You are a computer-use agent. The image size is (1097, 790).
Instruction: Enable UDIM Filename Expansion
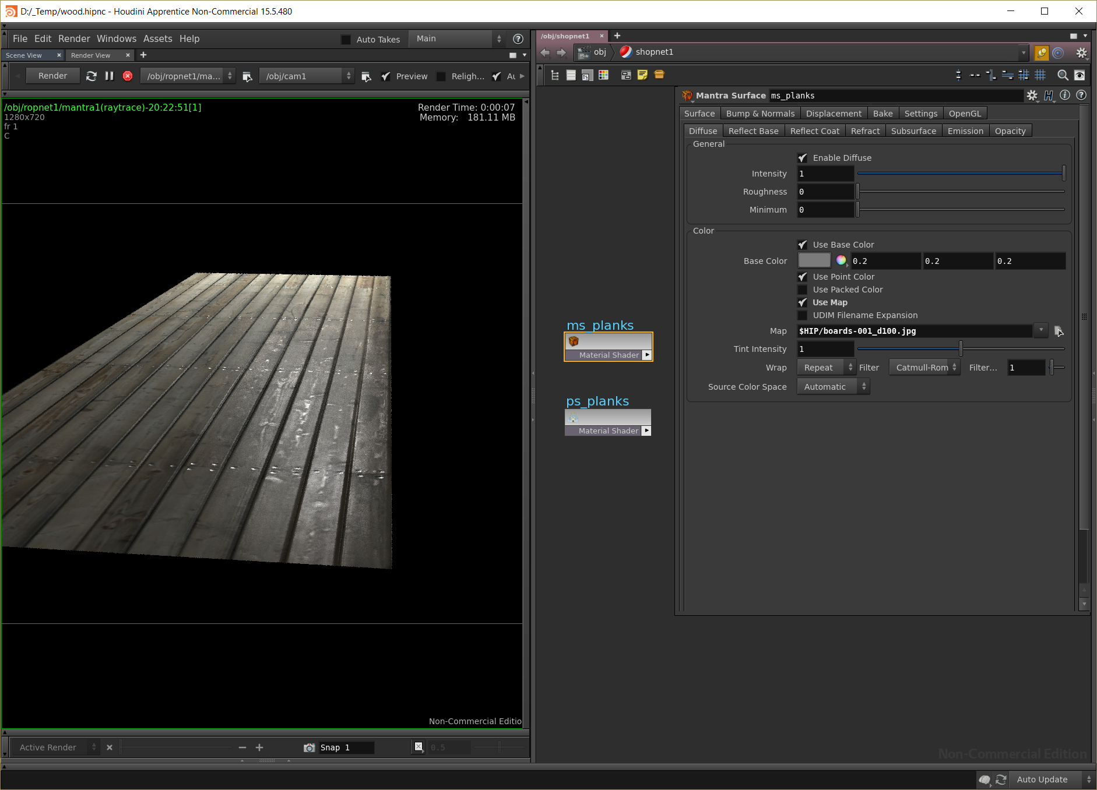point(803,315)
